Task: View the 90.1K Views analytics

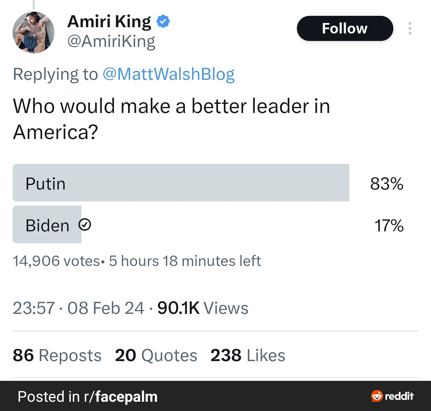Action: tap(203, 308)
